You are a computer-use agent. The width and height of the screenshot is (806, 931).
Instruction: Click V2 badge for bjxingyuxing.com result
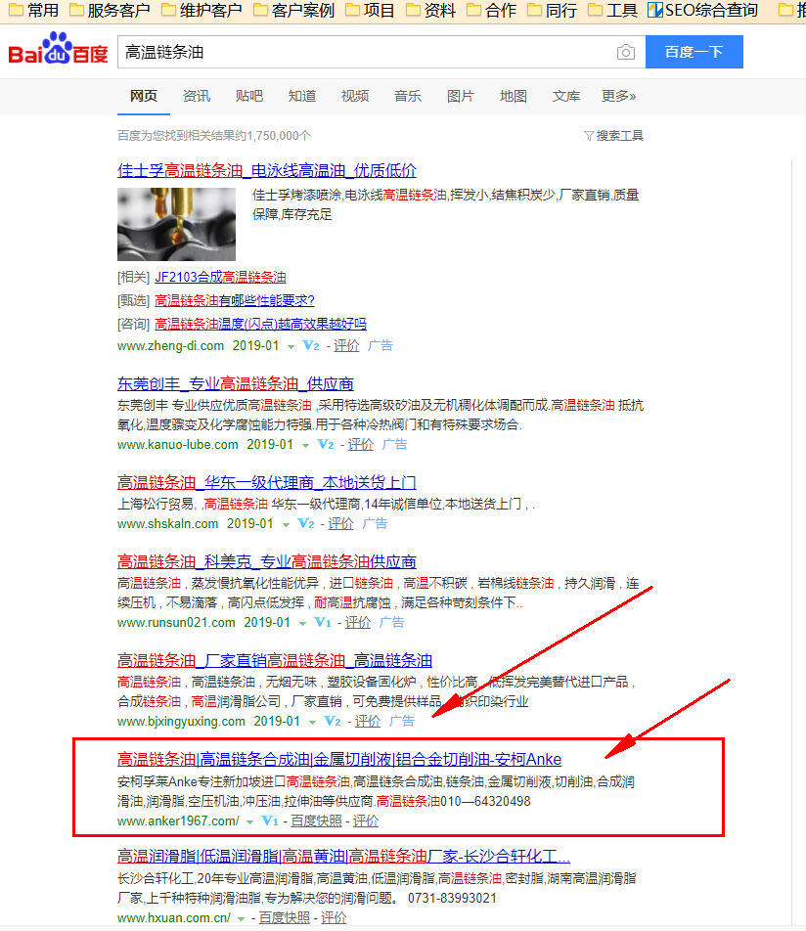(x=333, y=722)
